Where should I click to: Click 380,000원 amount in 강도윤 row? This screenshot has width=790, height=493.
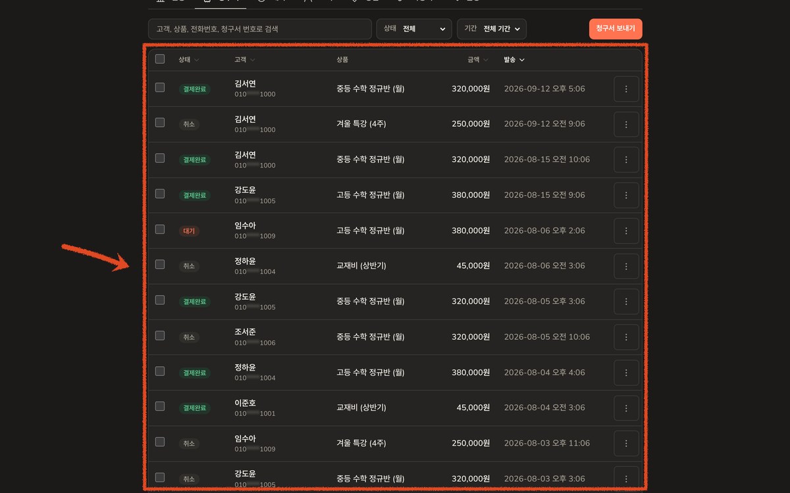(471, 195)
